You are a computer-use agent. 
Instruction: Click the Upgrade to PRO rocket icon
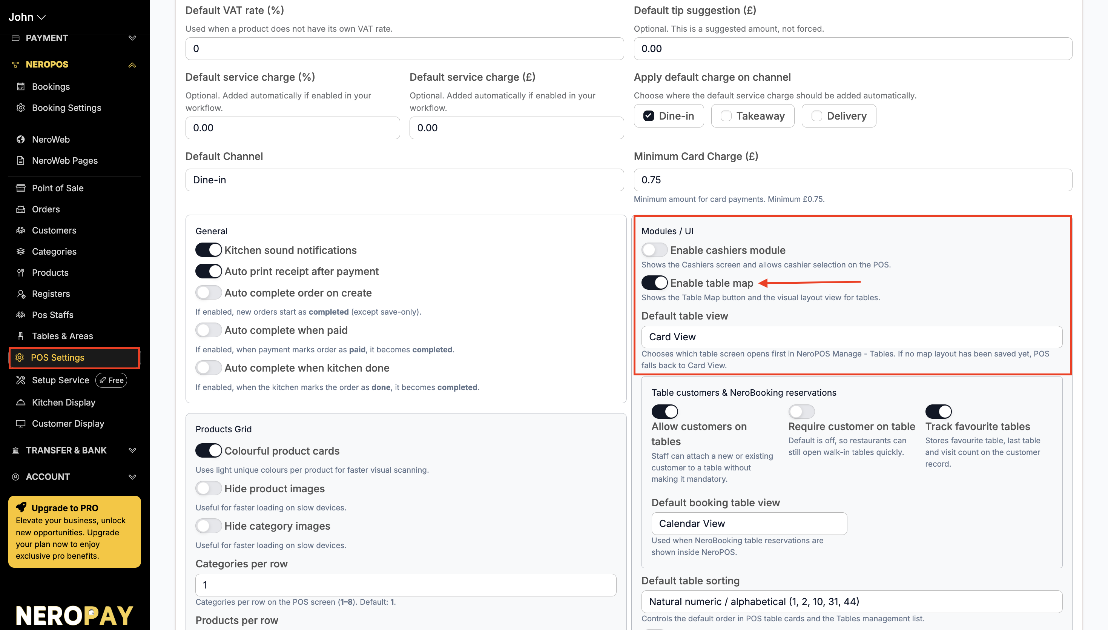(x=21, y=507)
